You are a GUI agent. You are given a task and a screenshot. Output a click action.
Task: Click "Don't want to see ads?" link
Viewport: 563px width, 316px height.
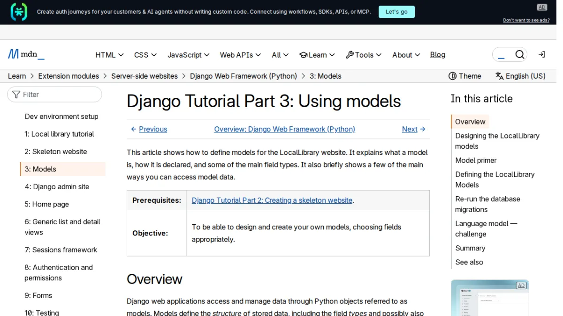(526, 20)
